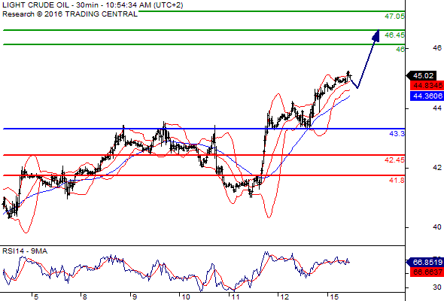Click date marker 11 on time axis
The height and width of the screenshot is (301, 444).
tap(236, 296)
